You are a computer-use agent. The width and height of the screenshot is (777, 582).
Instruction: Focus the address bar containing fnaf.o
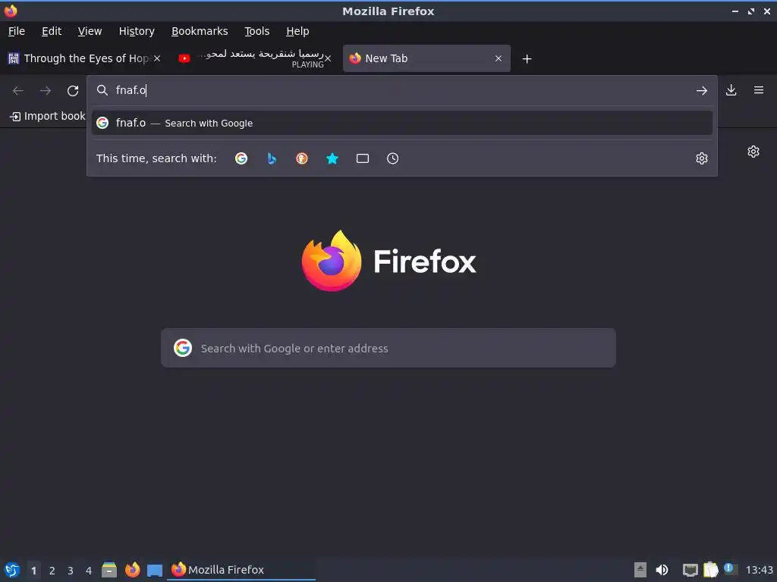point(401,90)
